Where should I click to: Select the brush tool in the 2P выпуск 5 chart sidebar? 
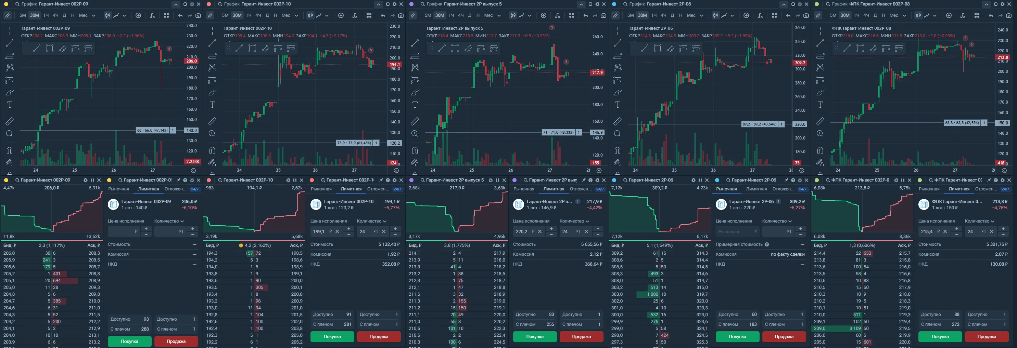415,92
